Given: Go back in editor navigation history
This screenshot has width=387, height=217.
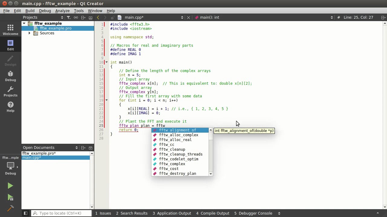Looking at the screenshot, I should click(98, 17).
